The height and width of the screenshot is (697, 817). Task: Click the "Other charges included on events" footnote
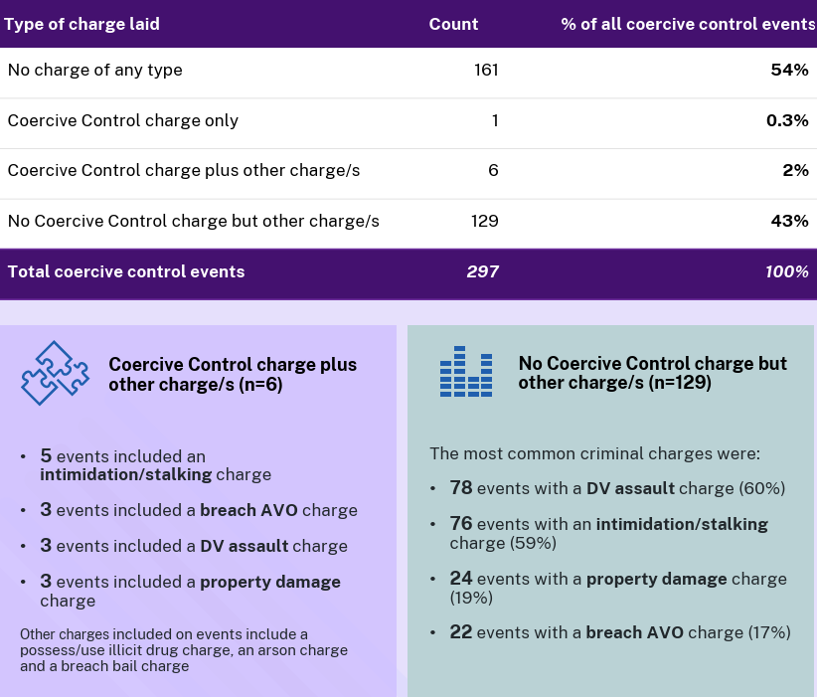(x=184, y=649)
